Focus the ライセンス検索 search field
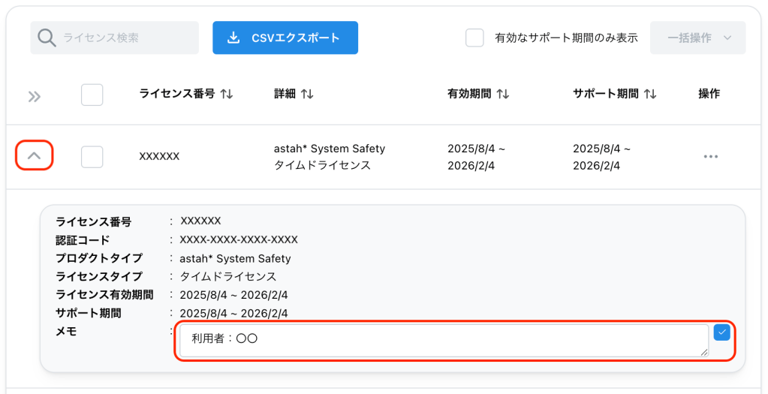768x394 pixels. click(124, 38)
